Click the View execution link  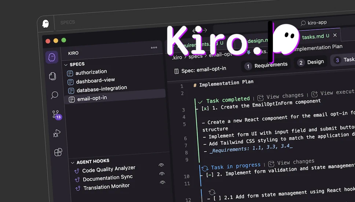click(337, 92)
